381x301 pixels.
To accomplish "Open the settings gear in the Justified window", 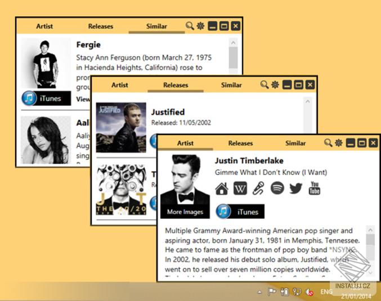I will tap(275, 84).
